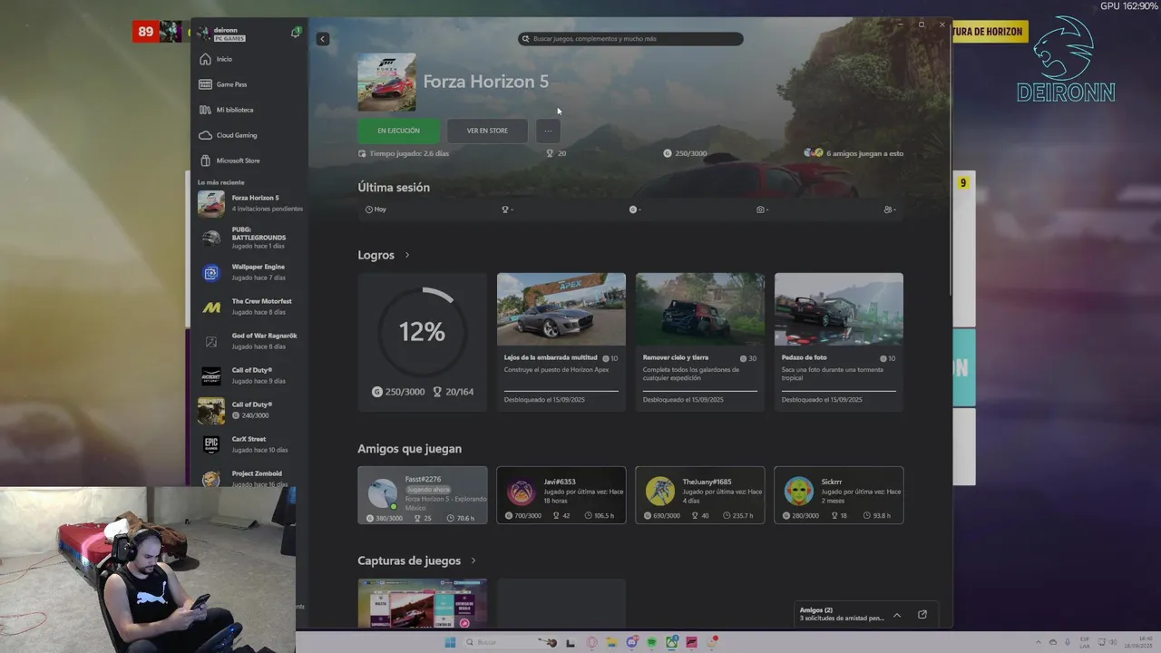Open 12% achievements progress card
This screenshot has width=1161, height=653.
[422, 342]
